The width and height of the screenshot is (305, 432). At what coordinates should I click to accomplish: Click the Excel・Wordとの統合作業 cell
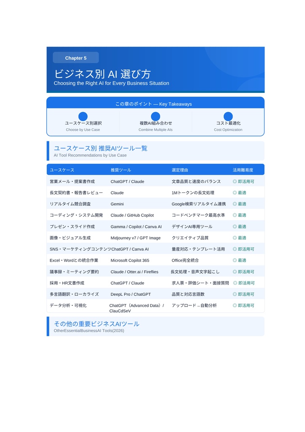point(74,260)
